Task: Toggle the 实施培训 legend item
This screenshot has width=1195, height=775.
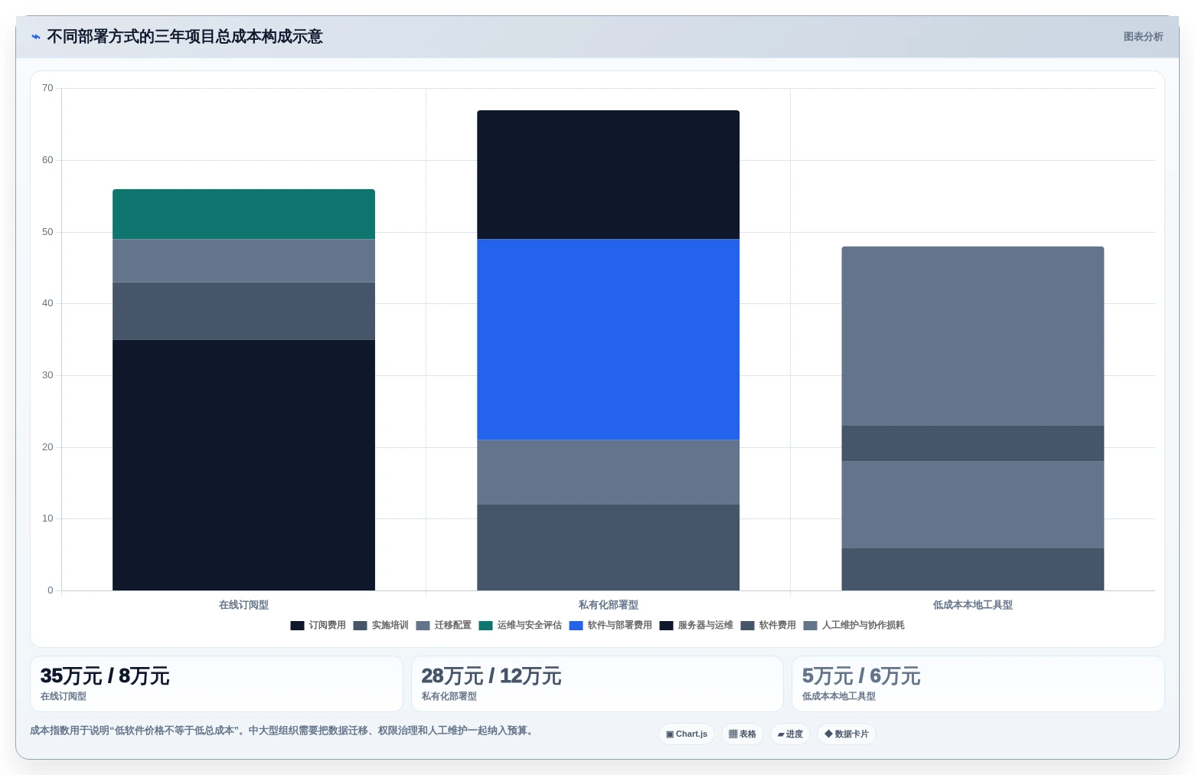Action: [381, 625]
